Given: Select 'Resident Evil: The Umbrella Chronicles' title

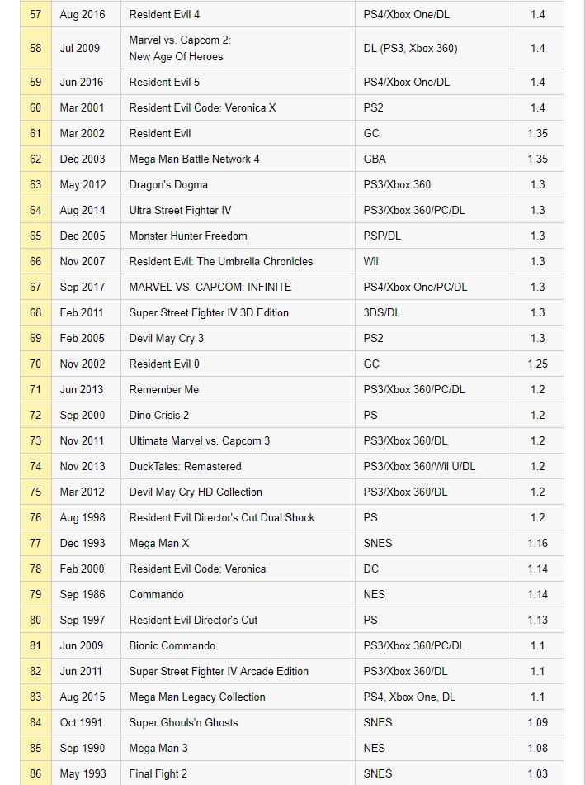Looking at the screenshot, I should [221, 261].
